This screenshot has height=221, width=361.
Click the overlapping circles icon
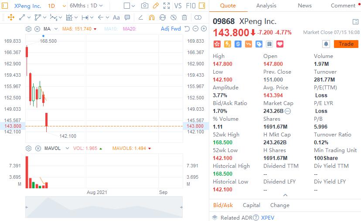198,17
